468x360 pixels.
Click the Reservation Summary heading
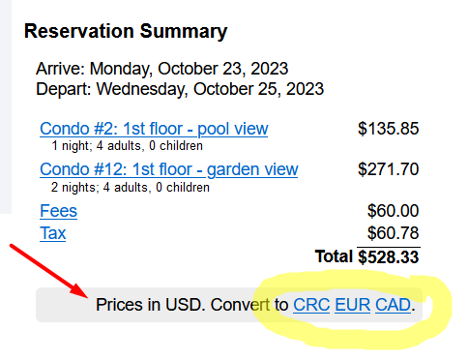[x=126, y=31]
